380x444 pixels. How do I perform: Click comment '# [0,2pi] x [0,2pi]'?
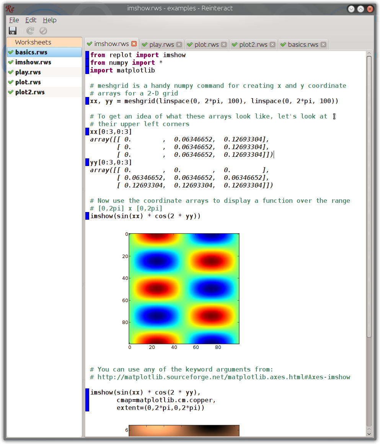(x=126, y=209)
